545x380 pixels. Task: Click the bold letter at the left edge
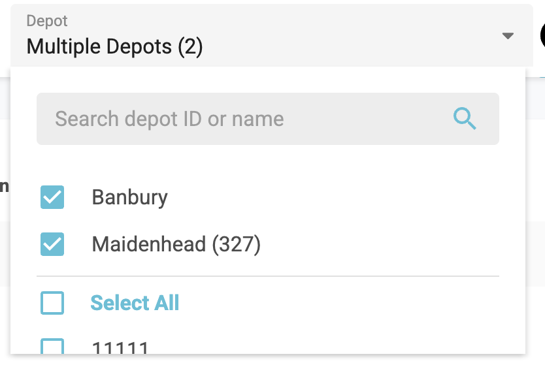click(x=4, y=186)
